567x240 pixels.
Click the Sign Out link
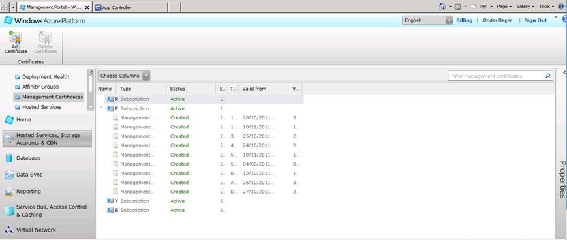pyautogui.click(x=536, y=20)
